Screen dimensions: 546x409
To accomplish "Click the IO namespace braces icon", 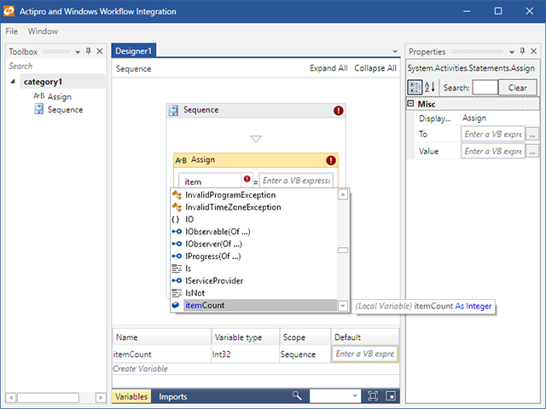I will 176,220.
